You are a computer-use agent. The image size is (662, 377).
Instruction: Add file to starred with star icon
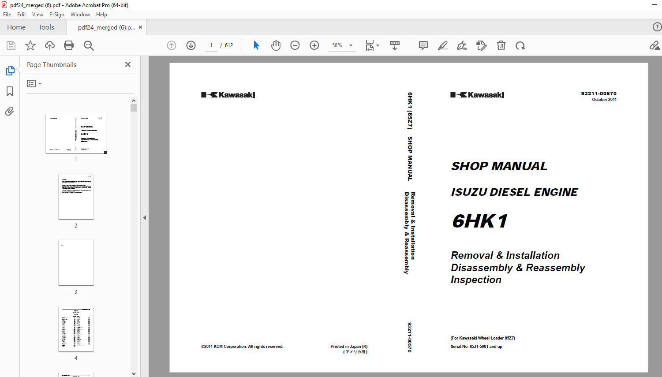coord(30,45)
